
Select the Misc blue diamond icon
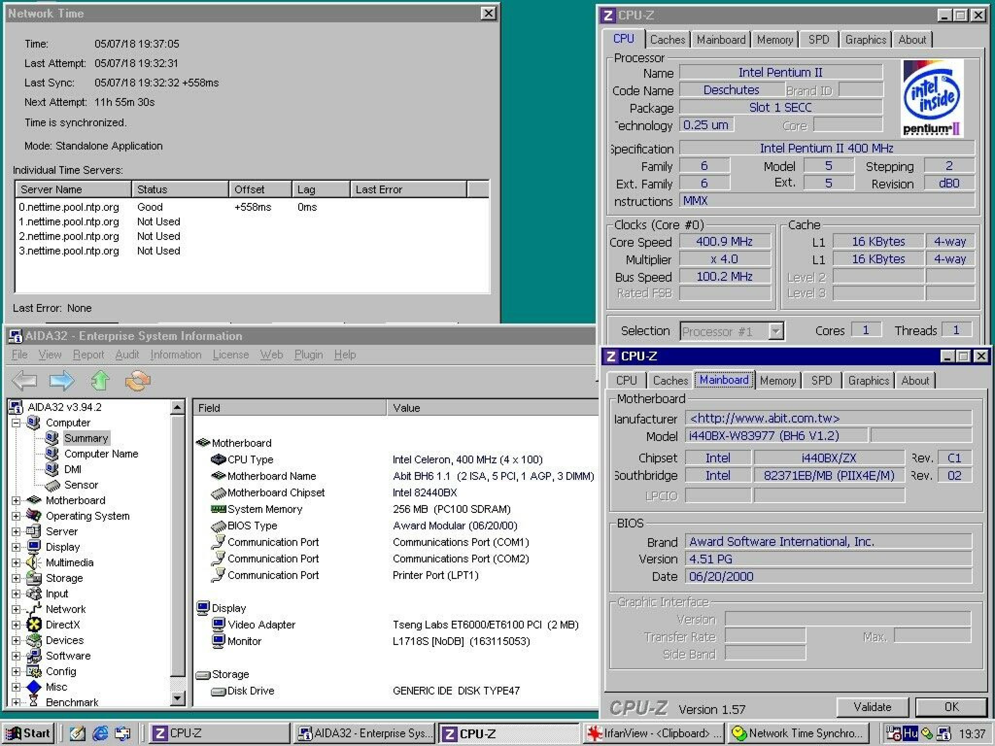[x=34, y=687]
